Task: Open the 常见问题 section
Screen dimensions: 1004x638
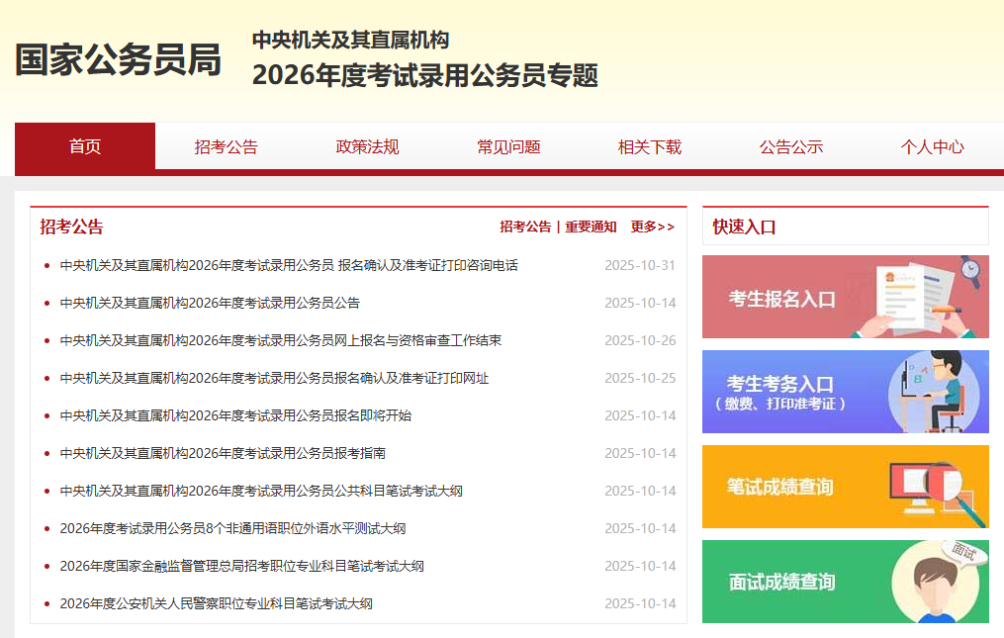Action: (506, 145)
